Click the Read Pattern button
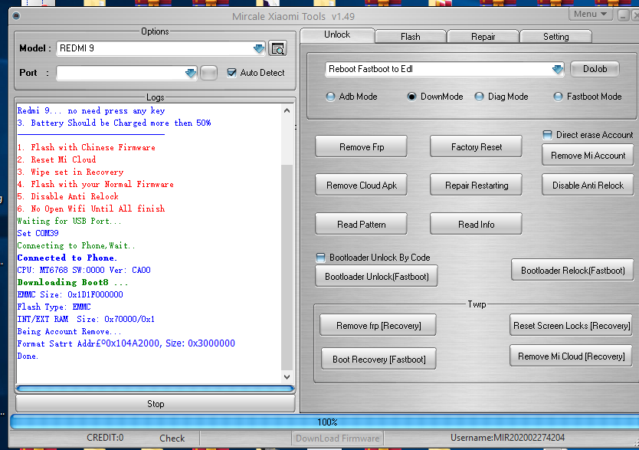 click(x=361, y=224)
